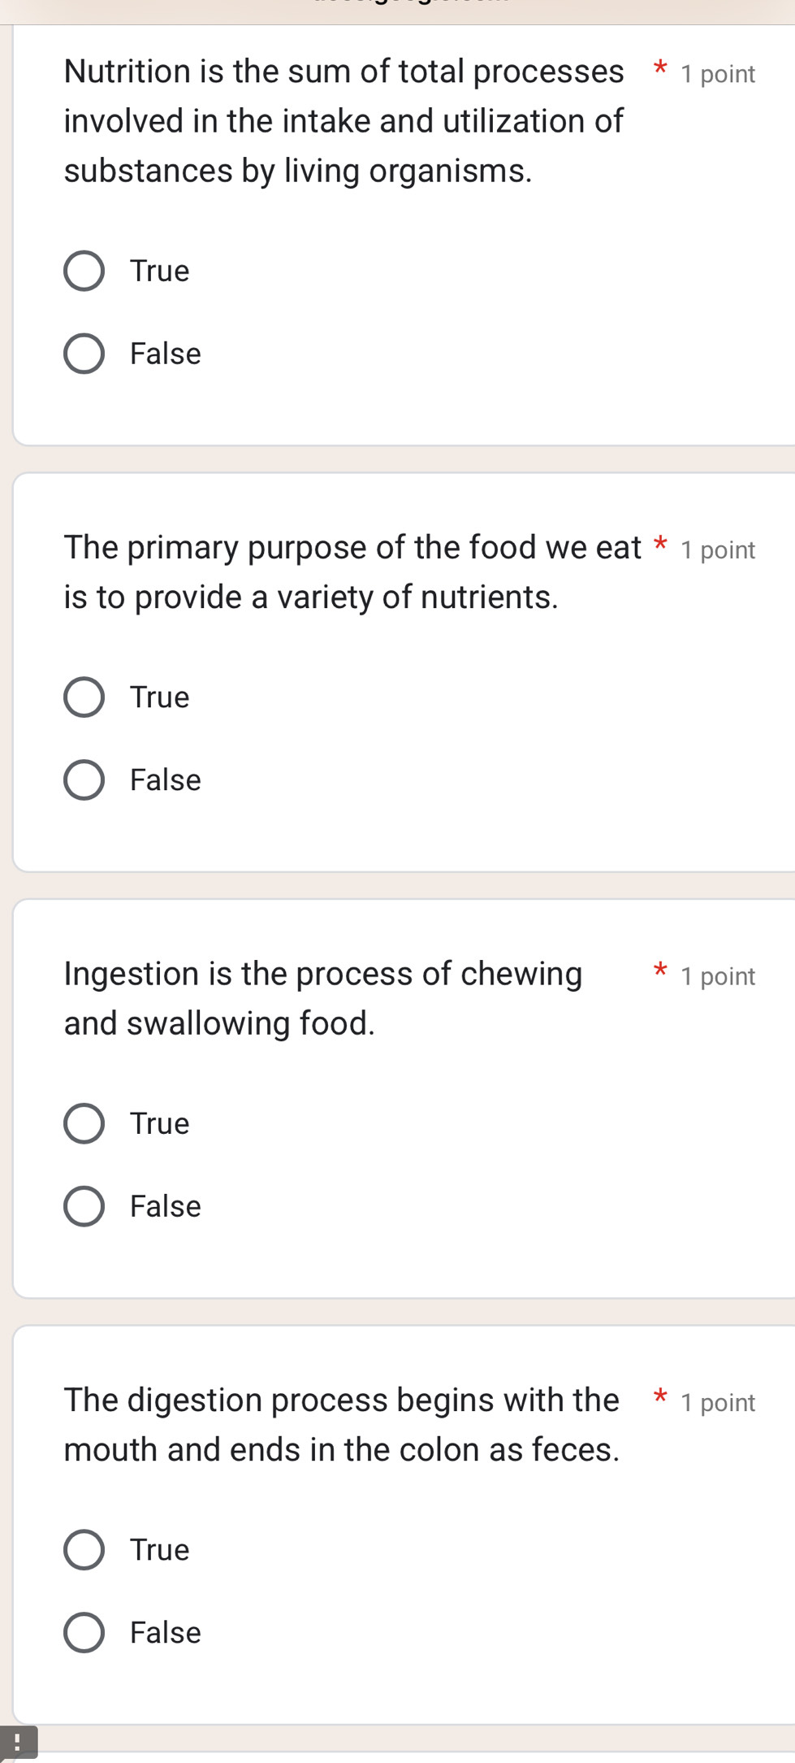795x1763 pixels.
Task: Select True for the digestion process question
Action: click(84, 1550)
